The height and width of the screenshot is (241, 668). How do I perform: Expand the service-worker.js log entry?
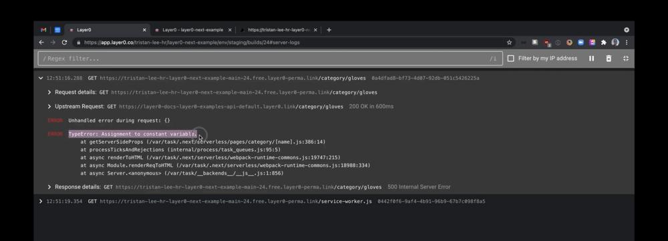(41, 201)
